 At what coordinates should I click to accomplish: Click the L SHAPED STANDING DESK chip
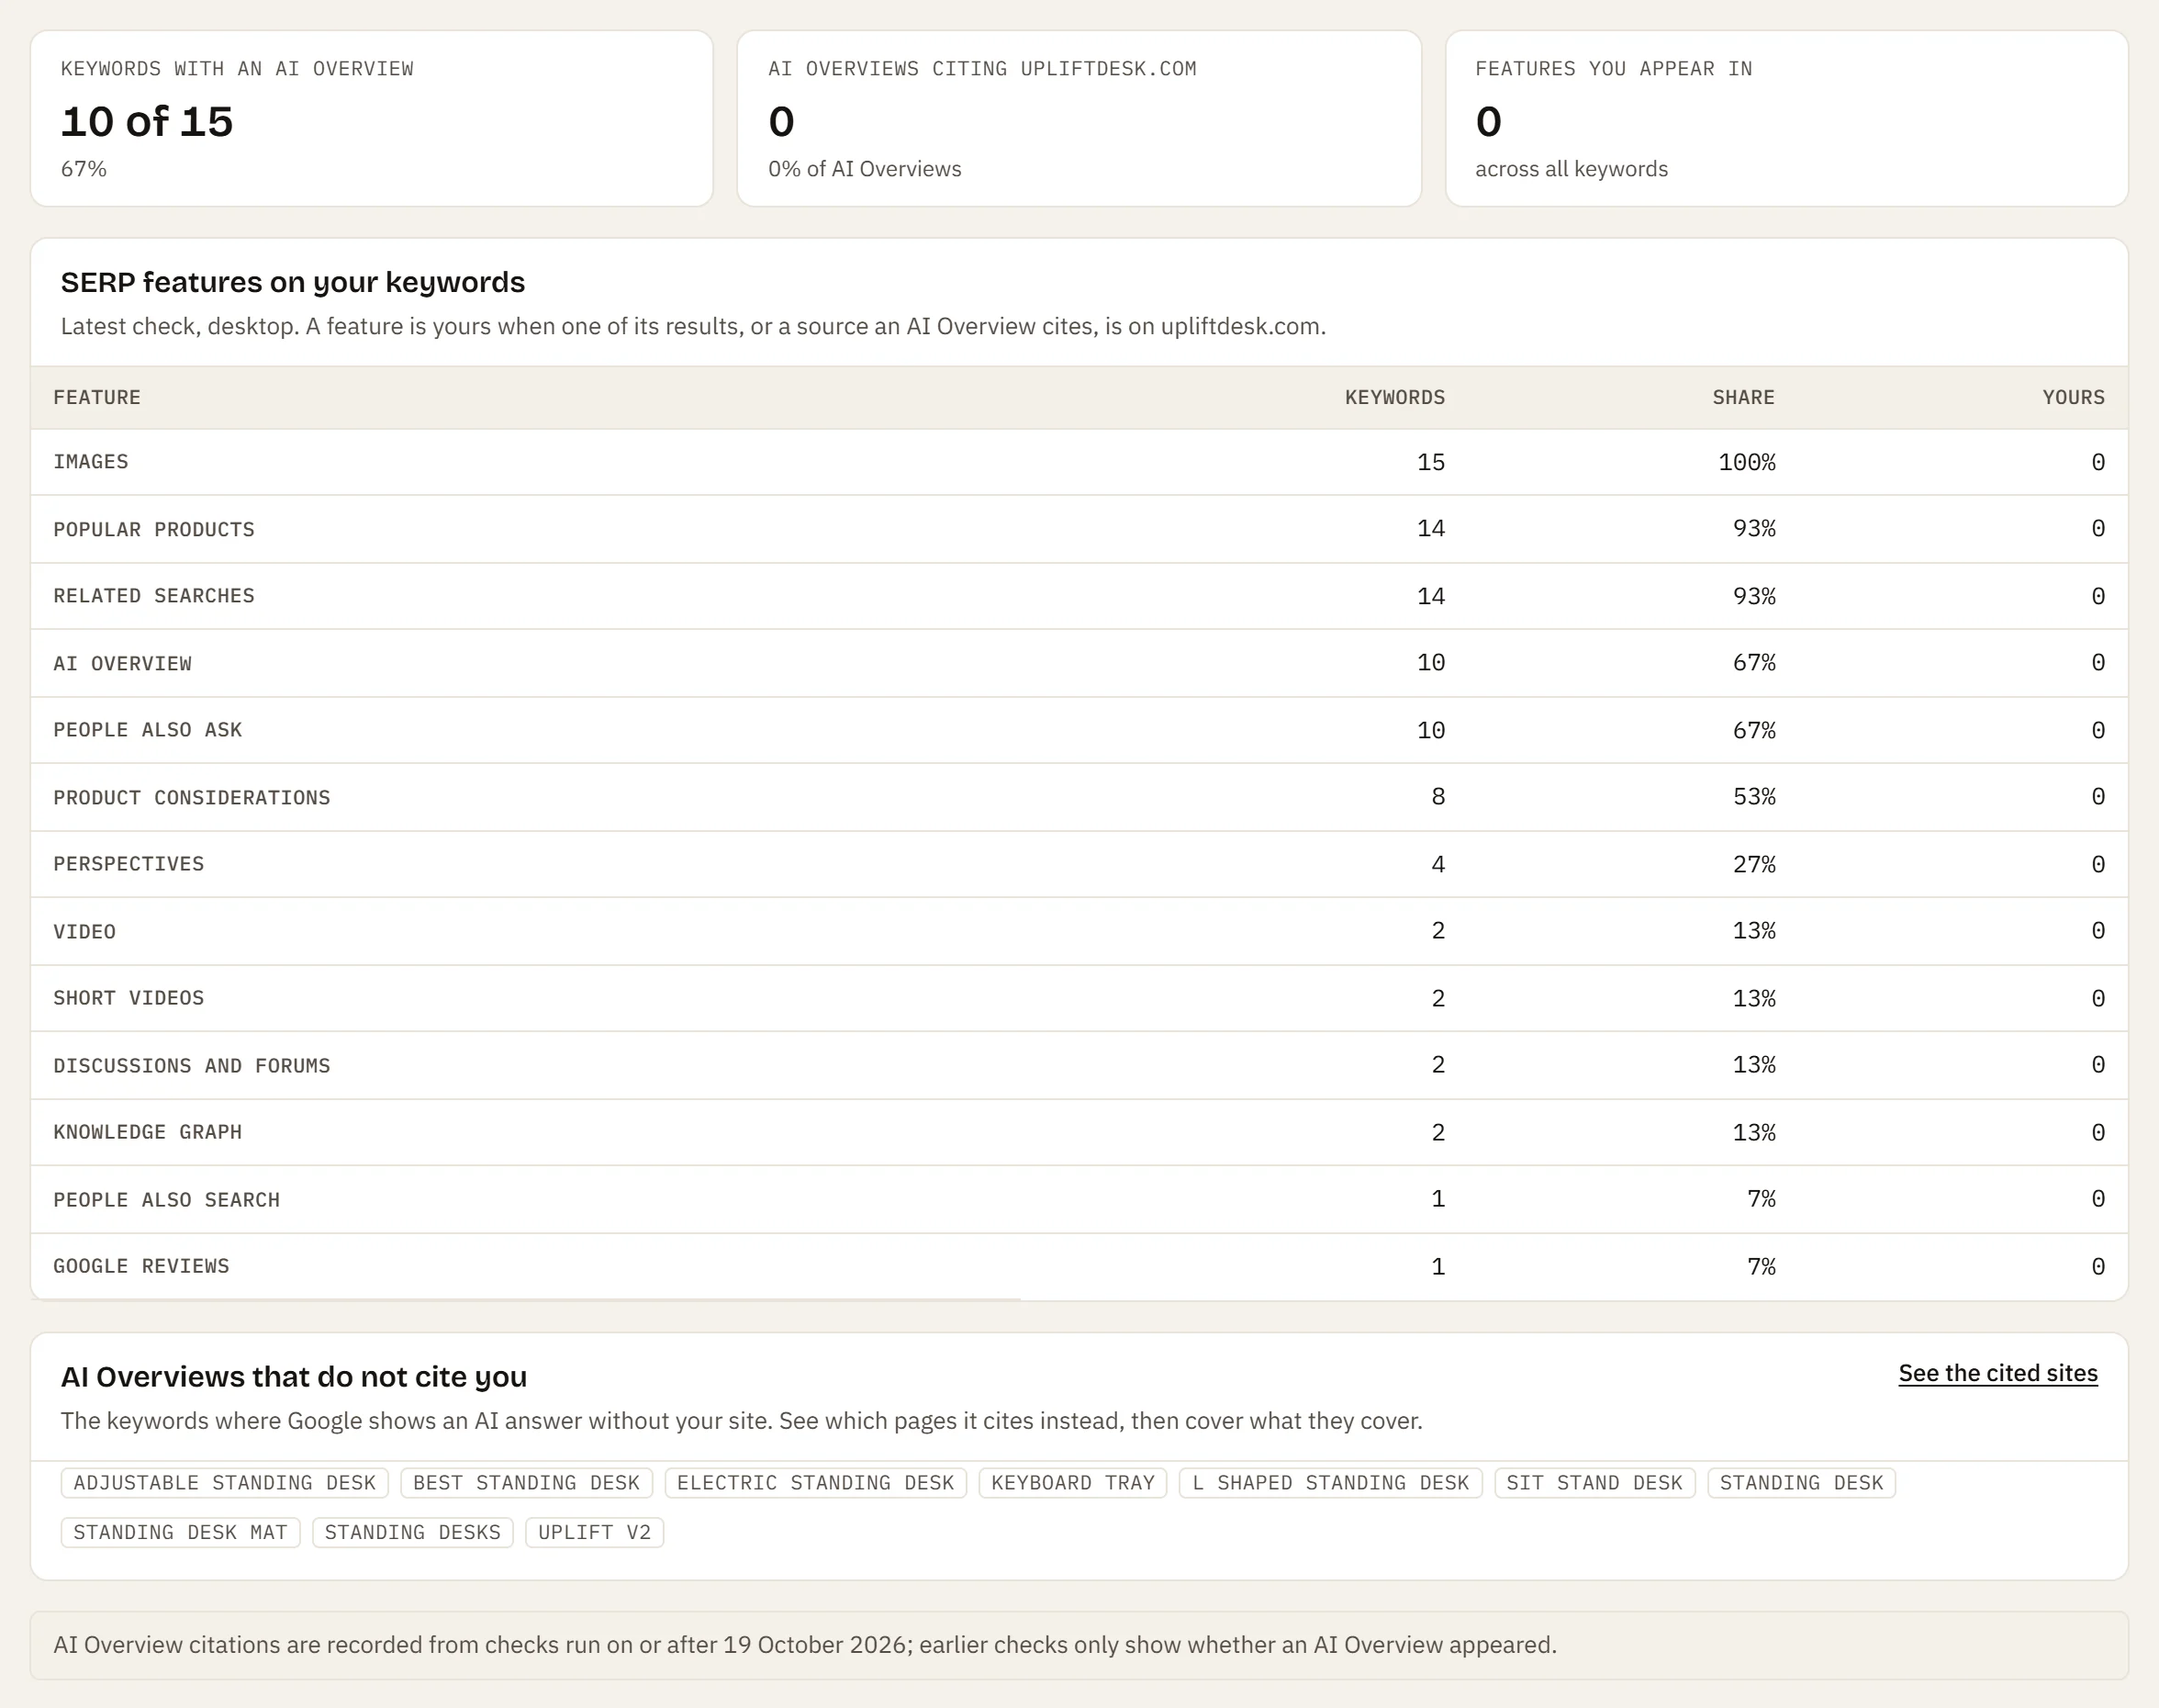(x=1330, y=1482)
